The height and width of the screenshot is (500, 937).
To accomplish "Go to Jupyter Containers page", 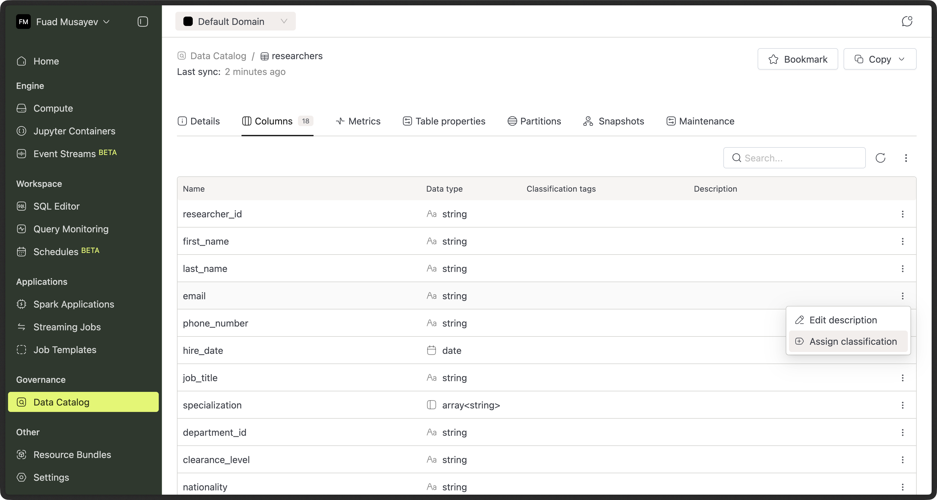I will point(74,131).
